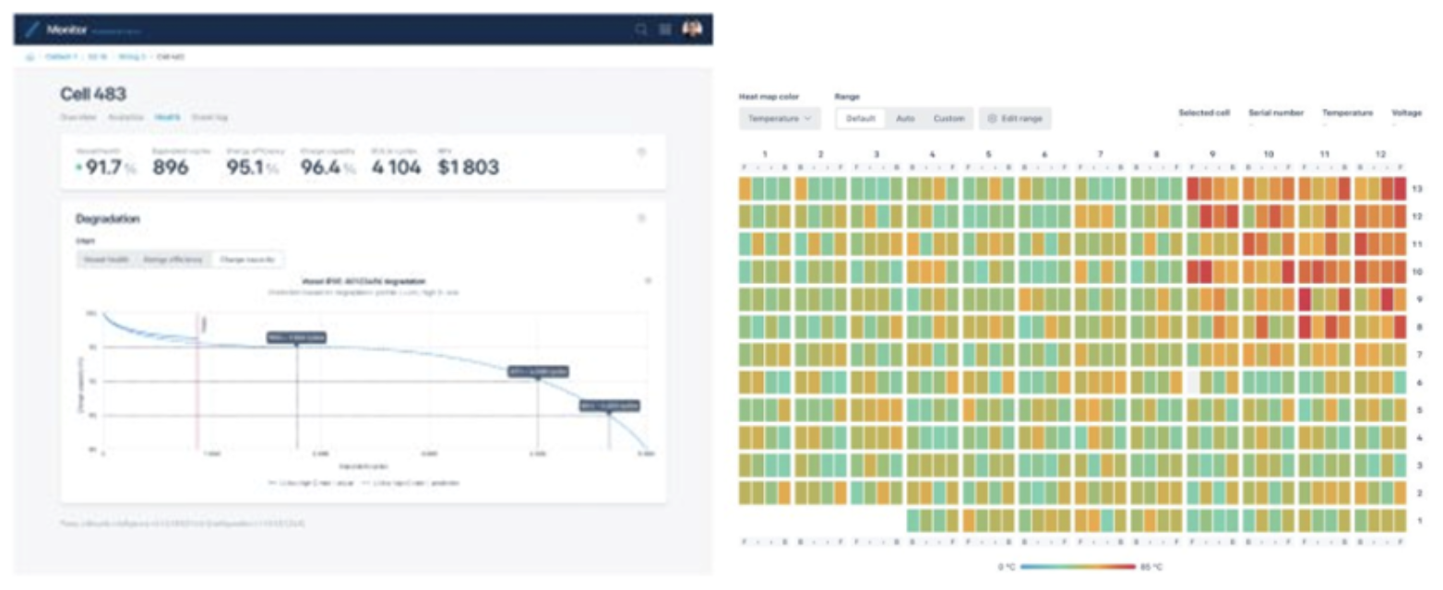Open the grid apps menu icon
Image resolution: width=1443 pixels, height=590 pixels.
tap(665, 29)
